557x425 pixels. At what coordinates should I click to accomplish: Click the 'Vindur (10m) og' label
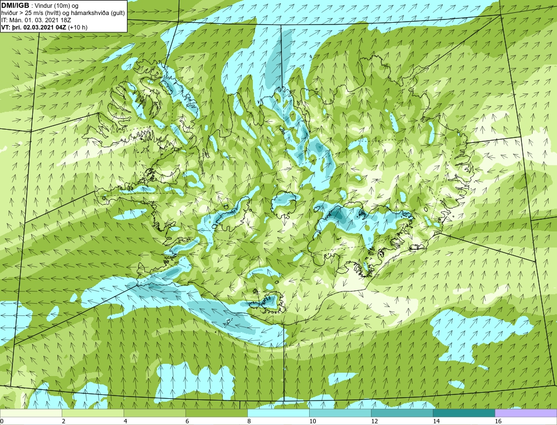tap(57, 6)
